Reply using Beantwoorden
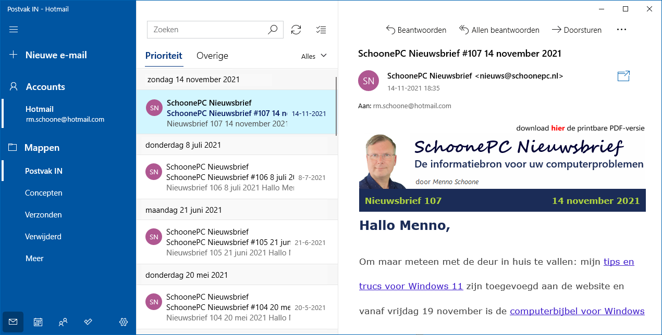Viewport: 662px width, 335px height. click(416, 30)
